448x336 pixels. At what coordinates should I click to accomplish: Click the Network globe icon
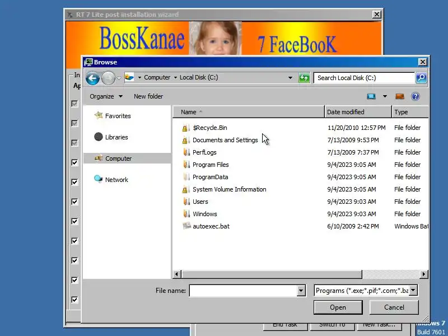click(x=99, y=179)
